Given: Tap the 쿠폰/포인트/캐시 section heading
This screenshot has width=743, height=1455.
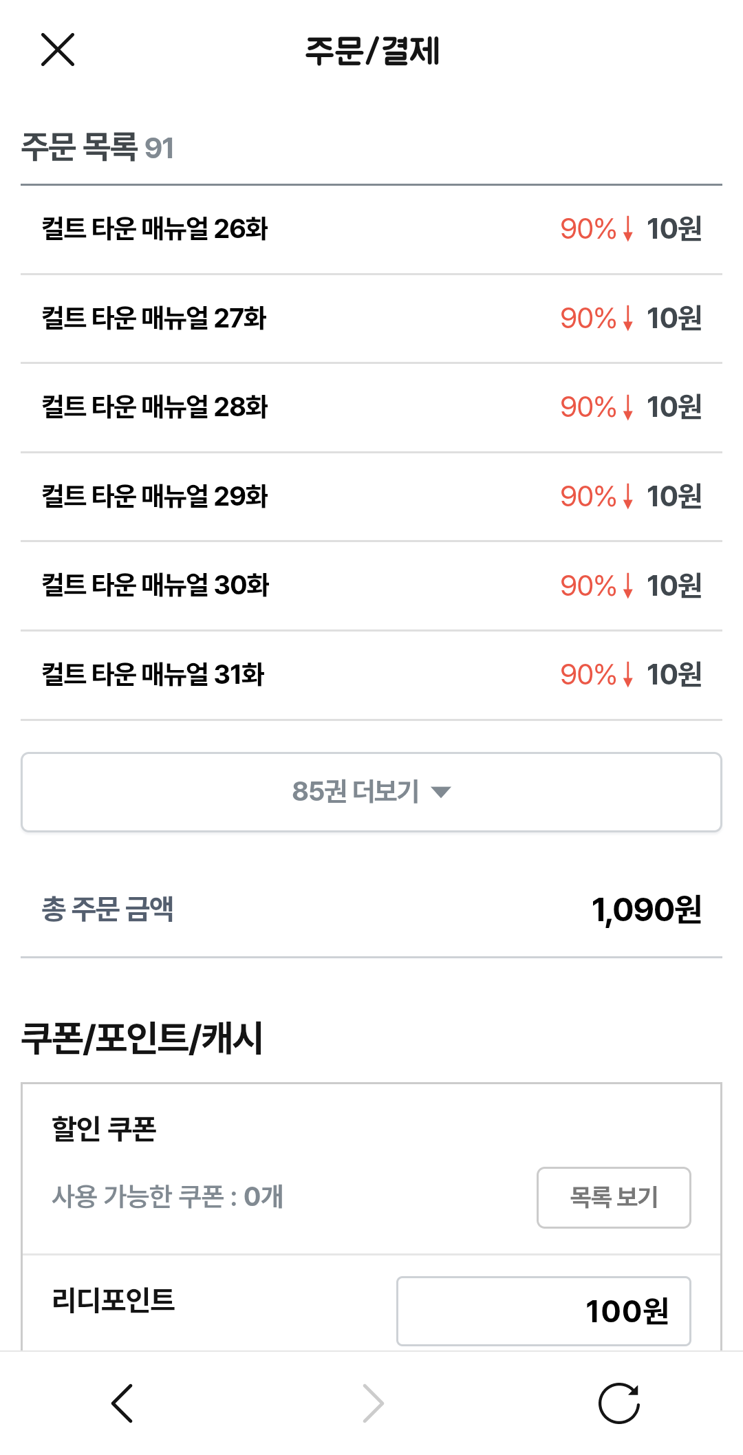Looking at the screenshot, I should 142,1038.
